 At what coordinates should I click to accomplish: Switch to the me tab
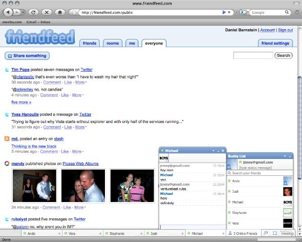132,43
